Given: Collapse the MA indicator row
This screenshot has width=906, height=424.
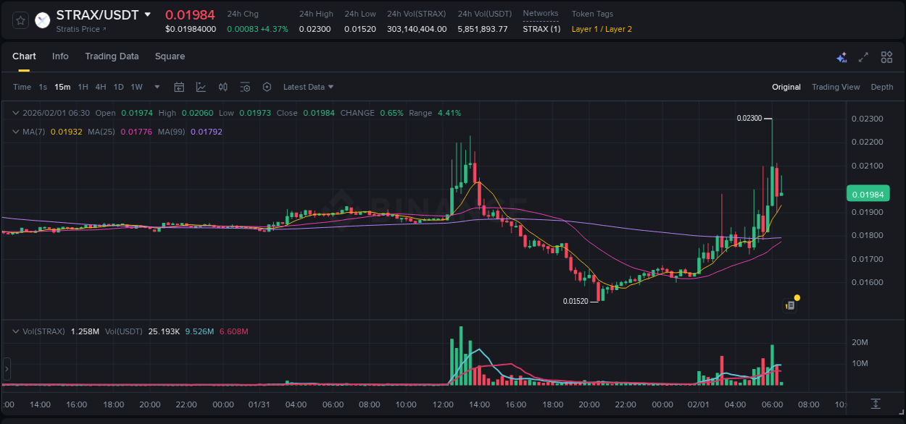Looking at the screenshot, I should point(15,132).
